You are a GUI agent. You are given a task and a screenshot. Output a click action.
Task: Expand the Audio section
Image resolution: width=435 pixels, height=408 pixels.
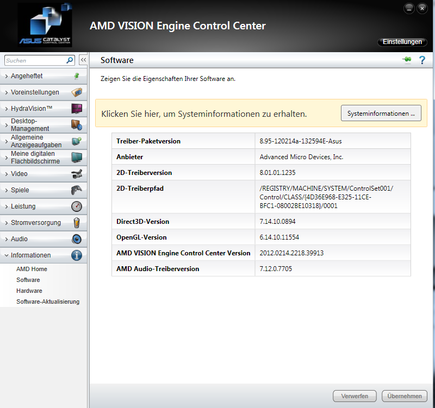[x=44, y=239]
